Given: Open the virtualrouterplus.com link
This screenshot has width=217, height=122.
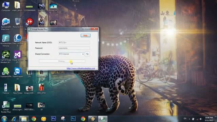Looking at the screenshot, I should pyautogui.click(x=81, y=68).
